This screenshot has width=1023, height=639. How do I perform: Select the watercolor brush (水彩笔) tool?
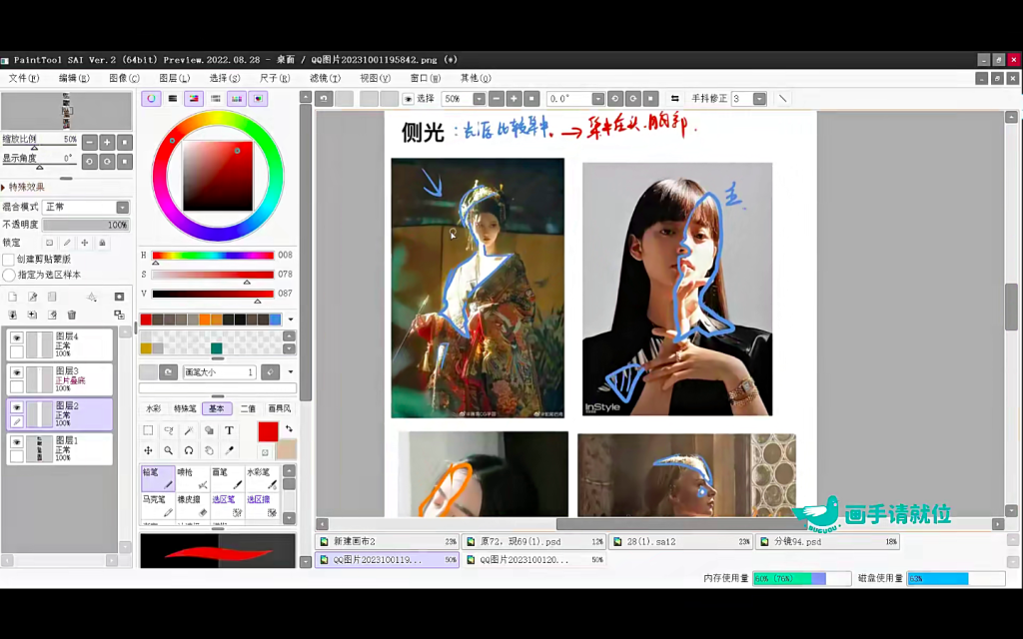tap(262, 478)
